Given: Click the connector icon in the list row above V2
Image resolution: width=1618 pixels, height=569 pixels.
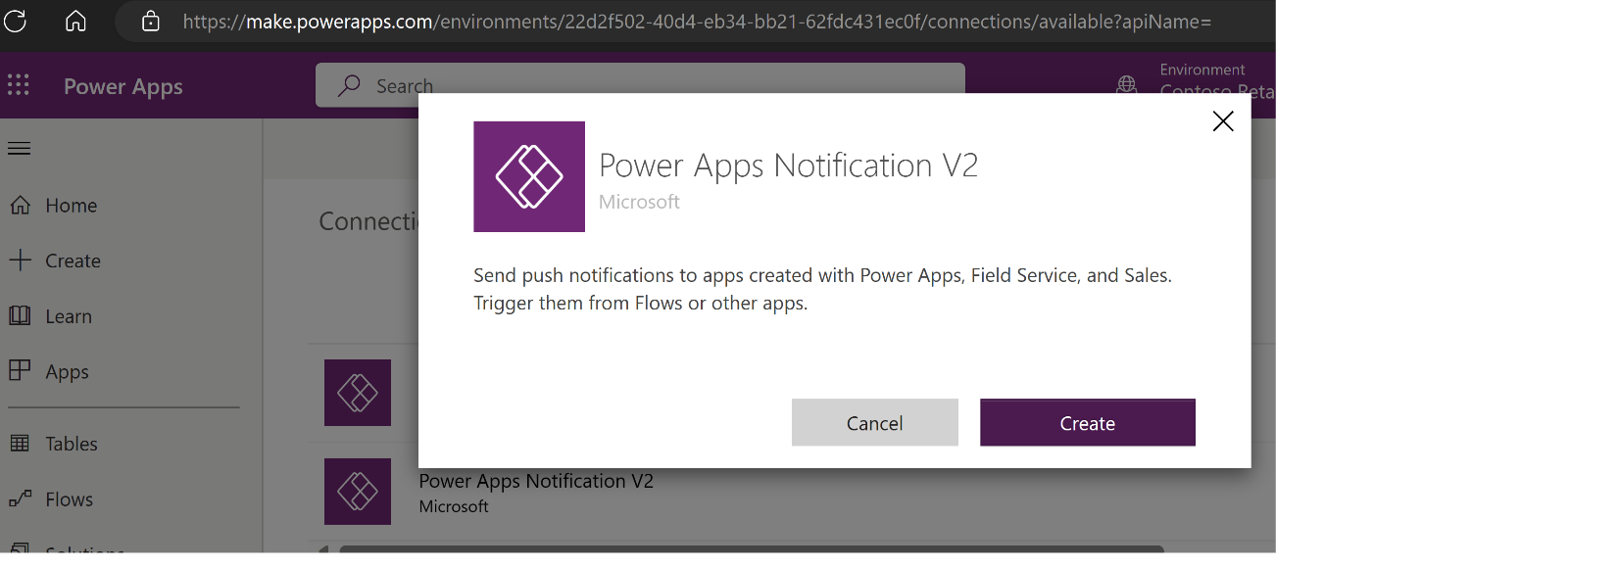Looking at the screenshot, I should 358,393.
